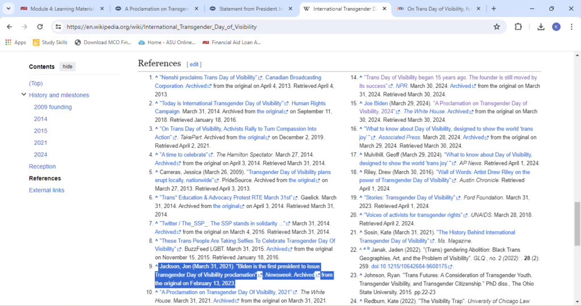Go to External links section

pyautogui.click(x=47, y=190)
